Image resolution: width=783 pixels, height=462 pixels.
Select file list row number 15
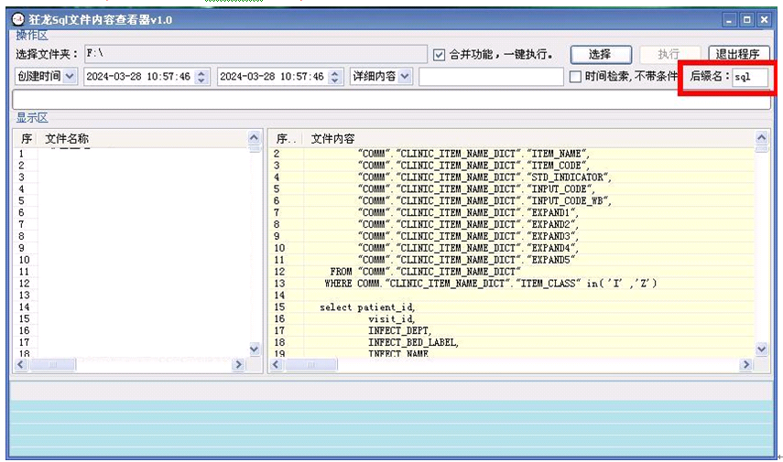click(132, 318)
